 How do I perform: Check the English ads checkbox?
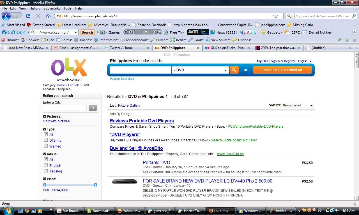[x=46, y=165]
